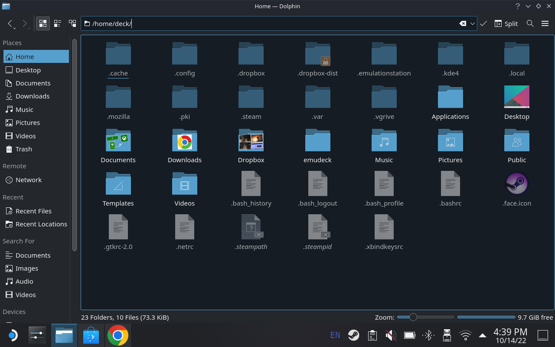
Task: Toggle Bluetooth from the system tray
Action: (x=428, y=335)
